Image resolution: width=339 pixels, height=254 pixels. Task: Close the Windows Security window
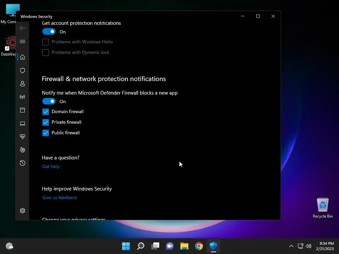click(273, 16)
